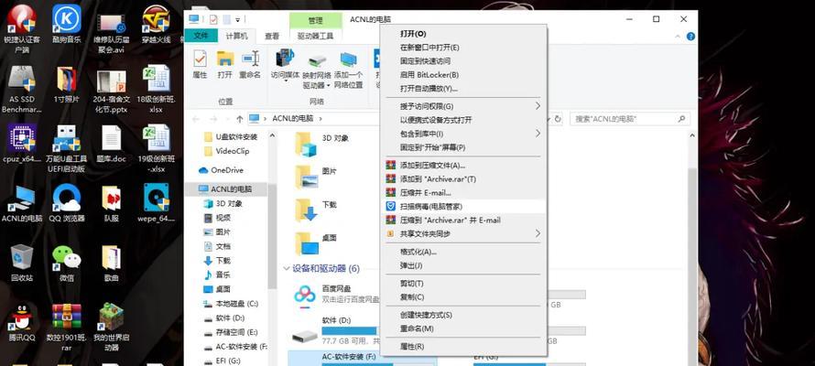
Task: Select the 万能U盘工具 UEFI启动版 icon
Action: [67, 148]
